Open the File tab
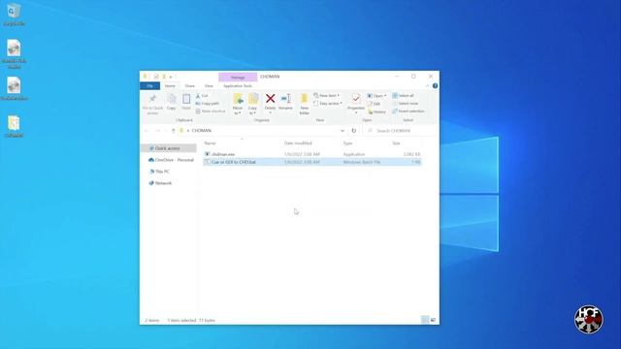621x349 pixels. tap(149, 86)
